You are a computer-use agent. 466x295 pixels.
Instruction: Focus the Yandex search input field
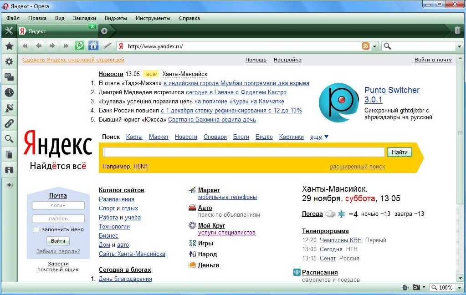point(244,152)
